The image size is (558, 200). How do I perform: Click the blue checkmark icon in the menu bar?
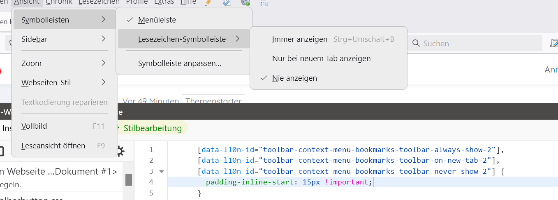point(227,2)
